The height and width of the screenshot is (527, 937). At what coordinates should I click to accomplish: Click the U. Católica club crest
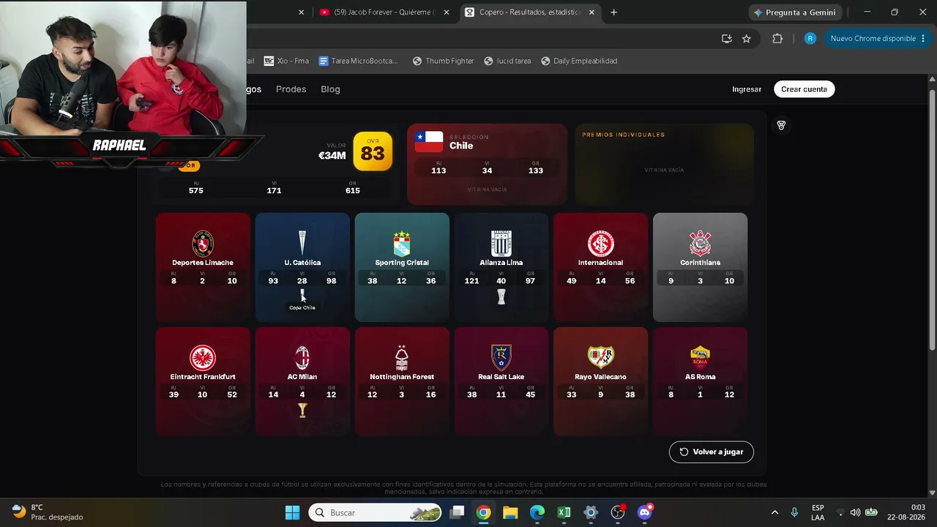tap(302, 244)
